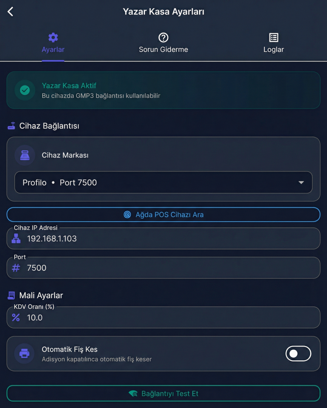Click the Sorun Giderme question mark icon
Image resolution: width=327 pixels, height=408 pixels.
click(163, 37)
